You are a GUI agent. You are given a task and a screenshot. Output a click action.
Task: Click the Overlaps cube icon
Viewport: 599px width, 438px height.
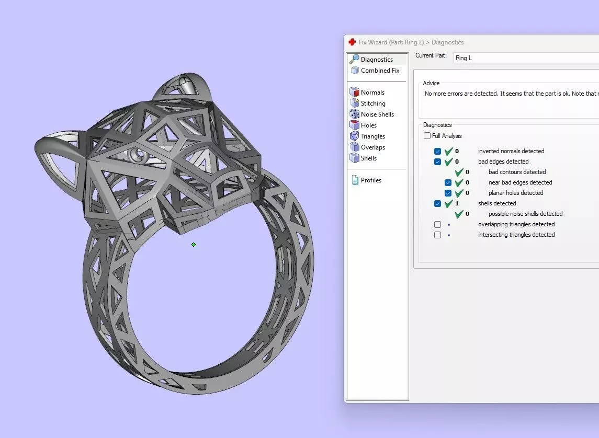pos(355,147)
